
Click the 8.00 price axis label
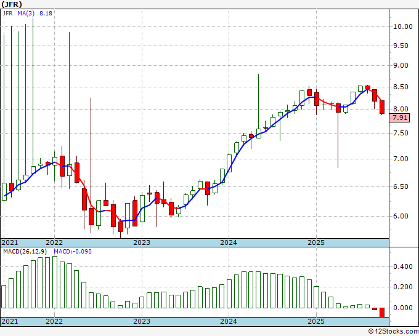click(401, 109)
